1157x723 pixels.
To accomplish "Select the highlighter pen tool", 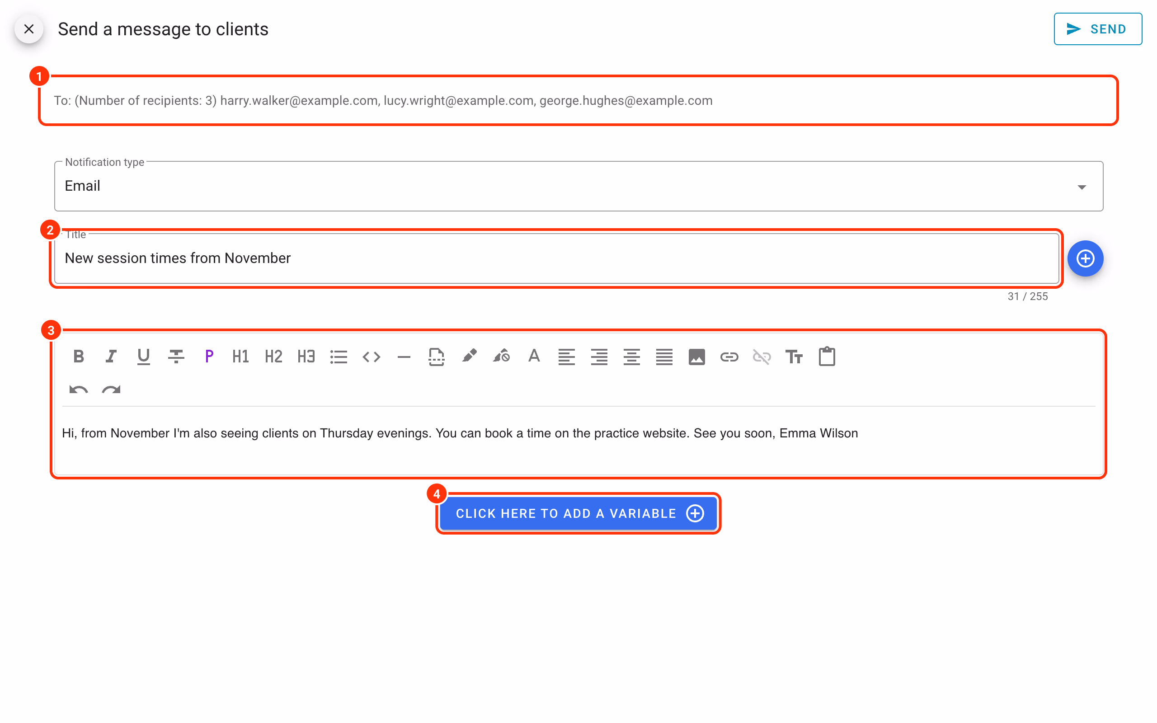I will [x=469, y=356].
